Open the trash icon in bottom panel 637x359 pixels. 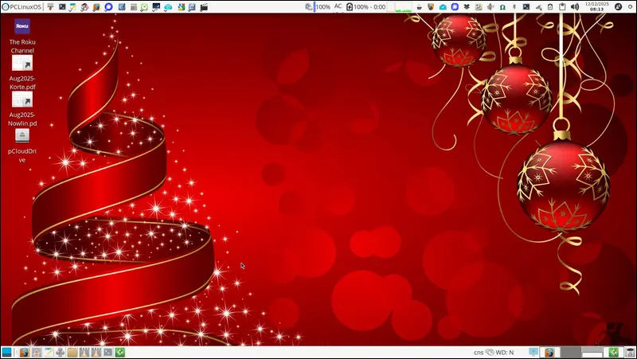[630, 353]
